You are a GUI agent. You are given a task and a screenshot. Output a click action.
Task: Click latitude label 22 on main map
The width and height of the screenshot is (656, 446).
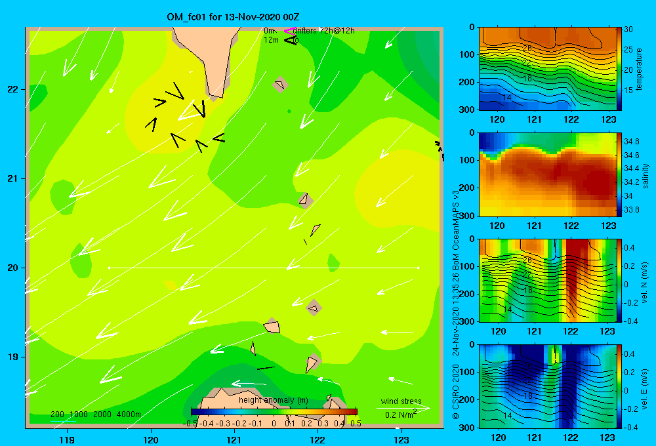[12, 89]
